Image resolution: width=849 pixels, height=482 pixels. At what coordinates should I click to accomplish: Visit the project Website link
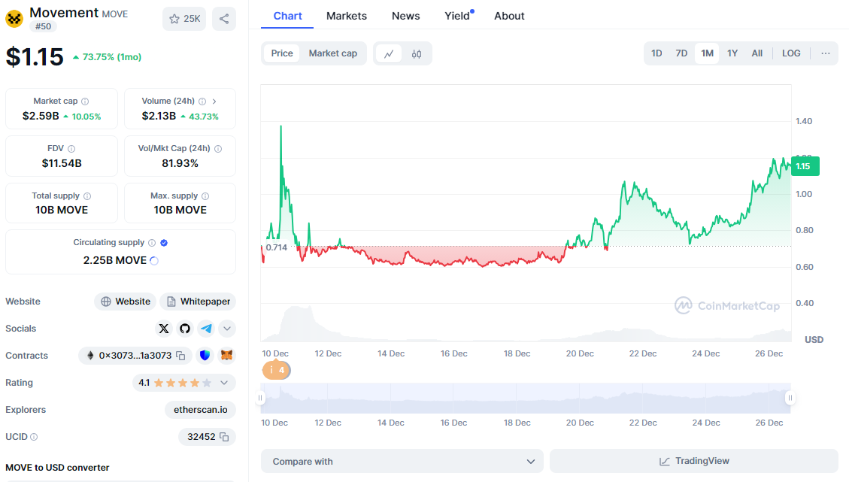(126, 301)
